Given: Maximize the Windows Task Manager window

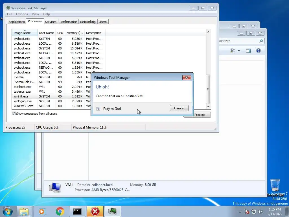Looking at the screenshot, I should (203, 8).
